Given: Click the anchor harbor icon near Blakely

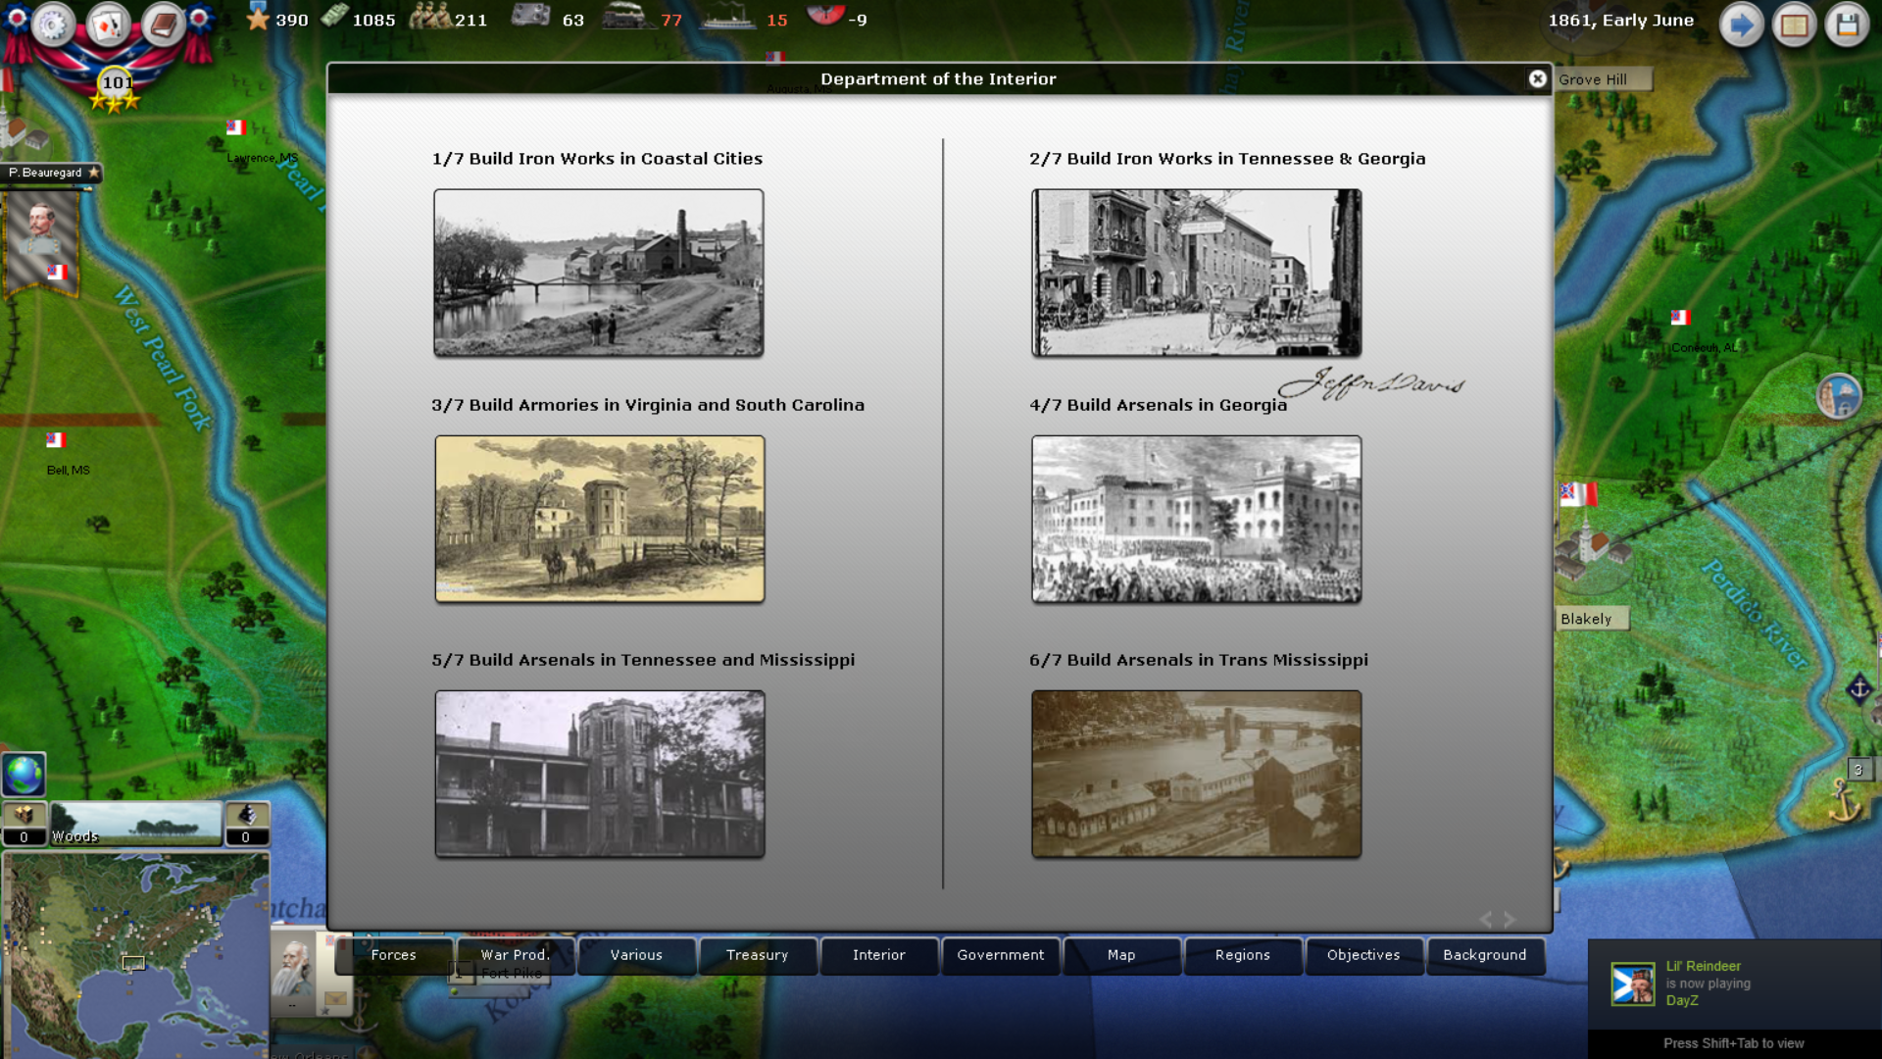Looking at the screenshot, I should (1846, 802).
